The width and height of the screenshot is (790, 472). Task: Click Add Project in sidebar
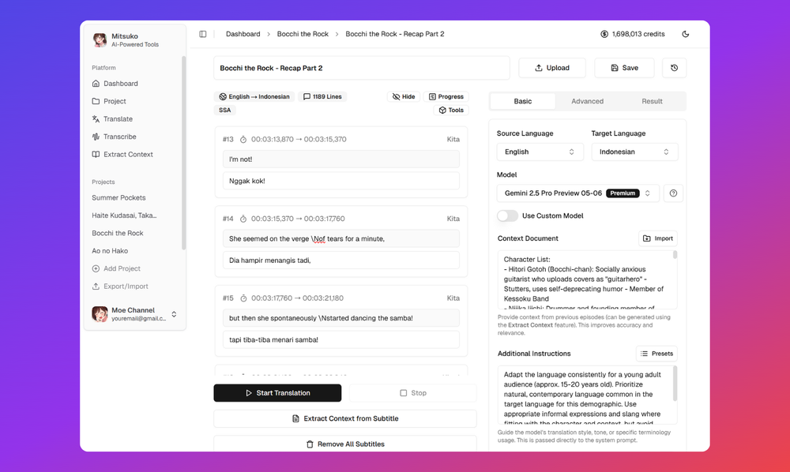(116, 268)
